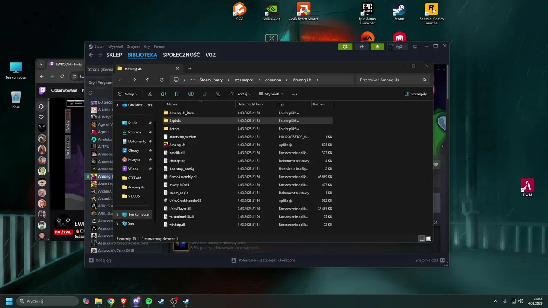The width and height of the screenshot is (548, 308).
Task: Expand Sieć node in navigation pane
Action: (x=118, y=223)
